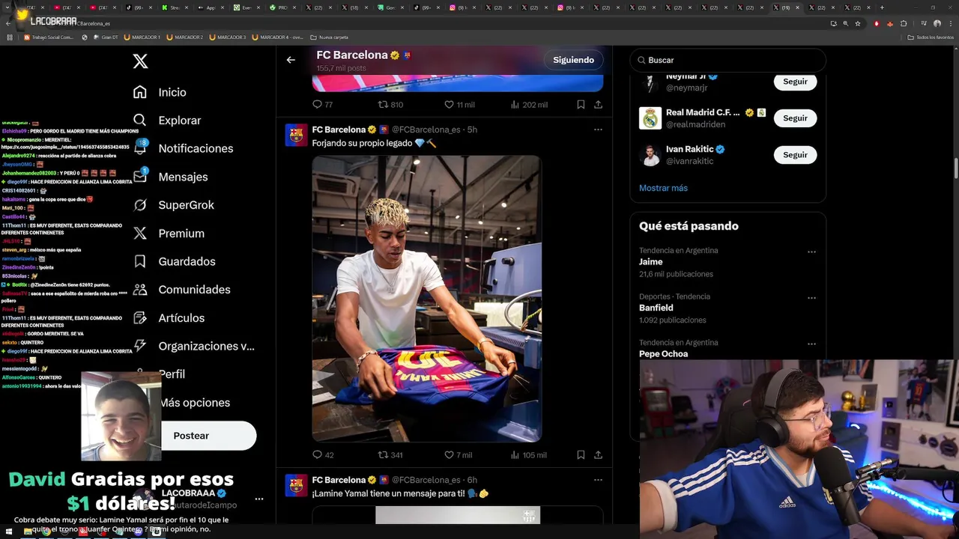
Task: Open options for the Pepe Ochoa trend
Action: (811, 344)
